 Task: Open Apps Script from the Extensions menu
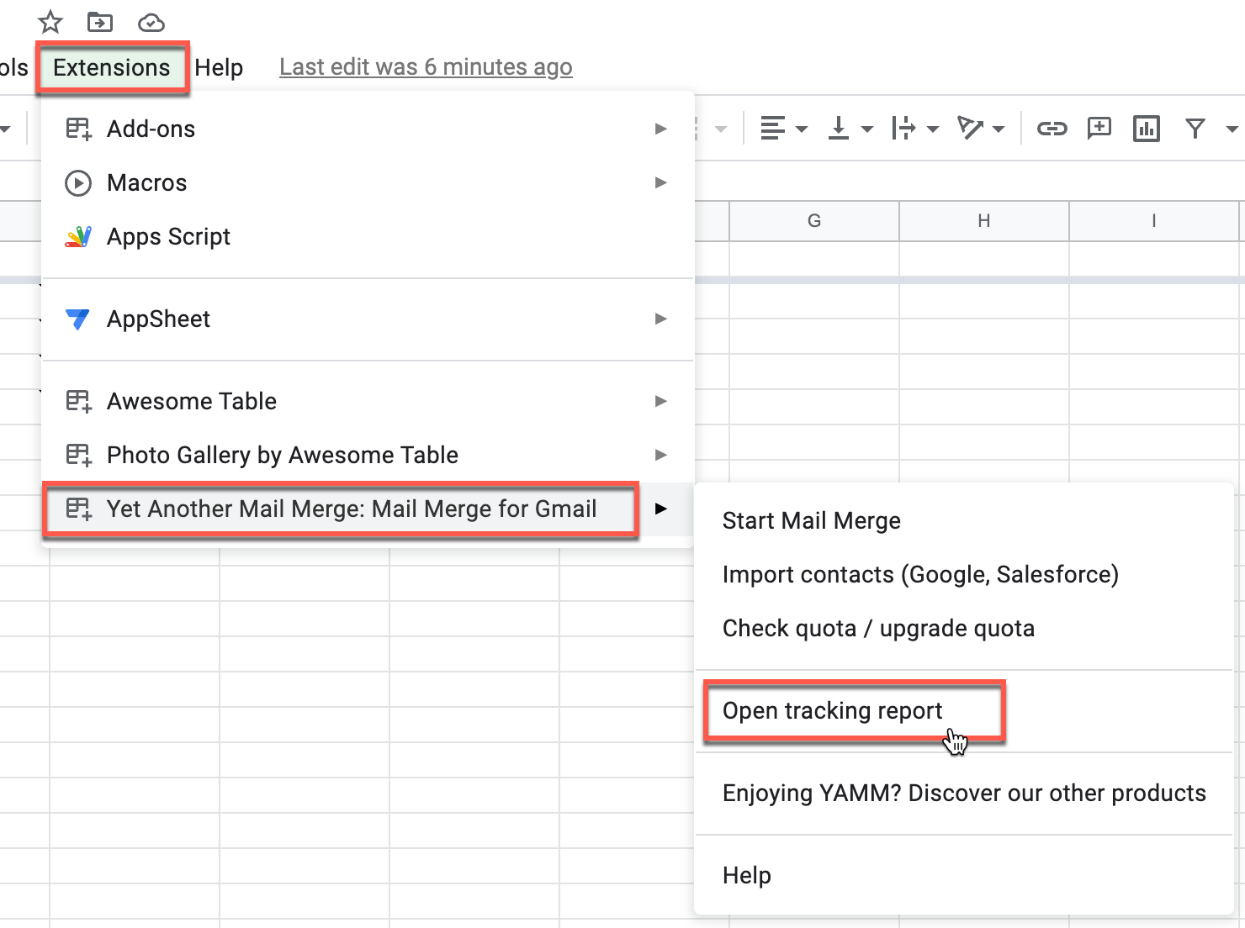(x=168, y=236)
